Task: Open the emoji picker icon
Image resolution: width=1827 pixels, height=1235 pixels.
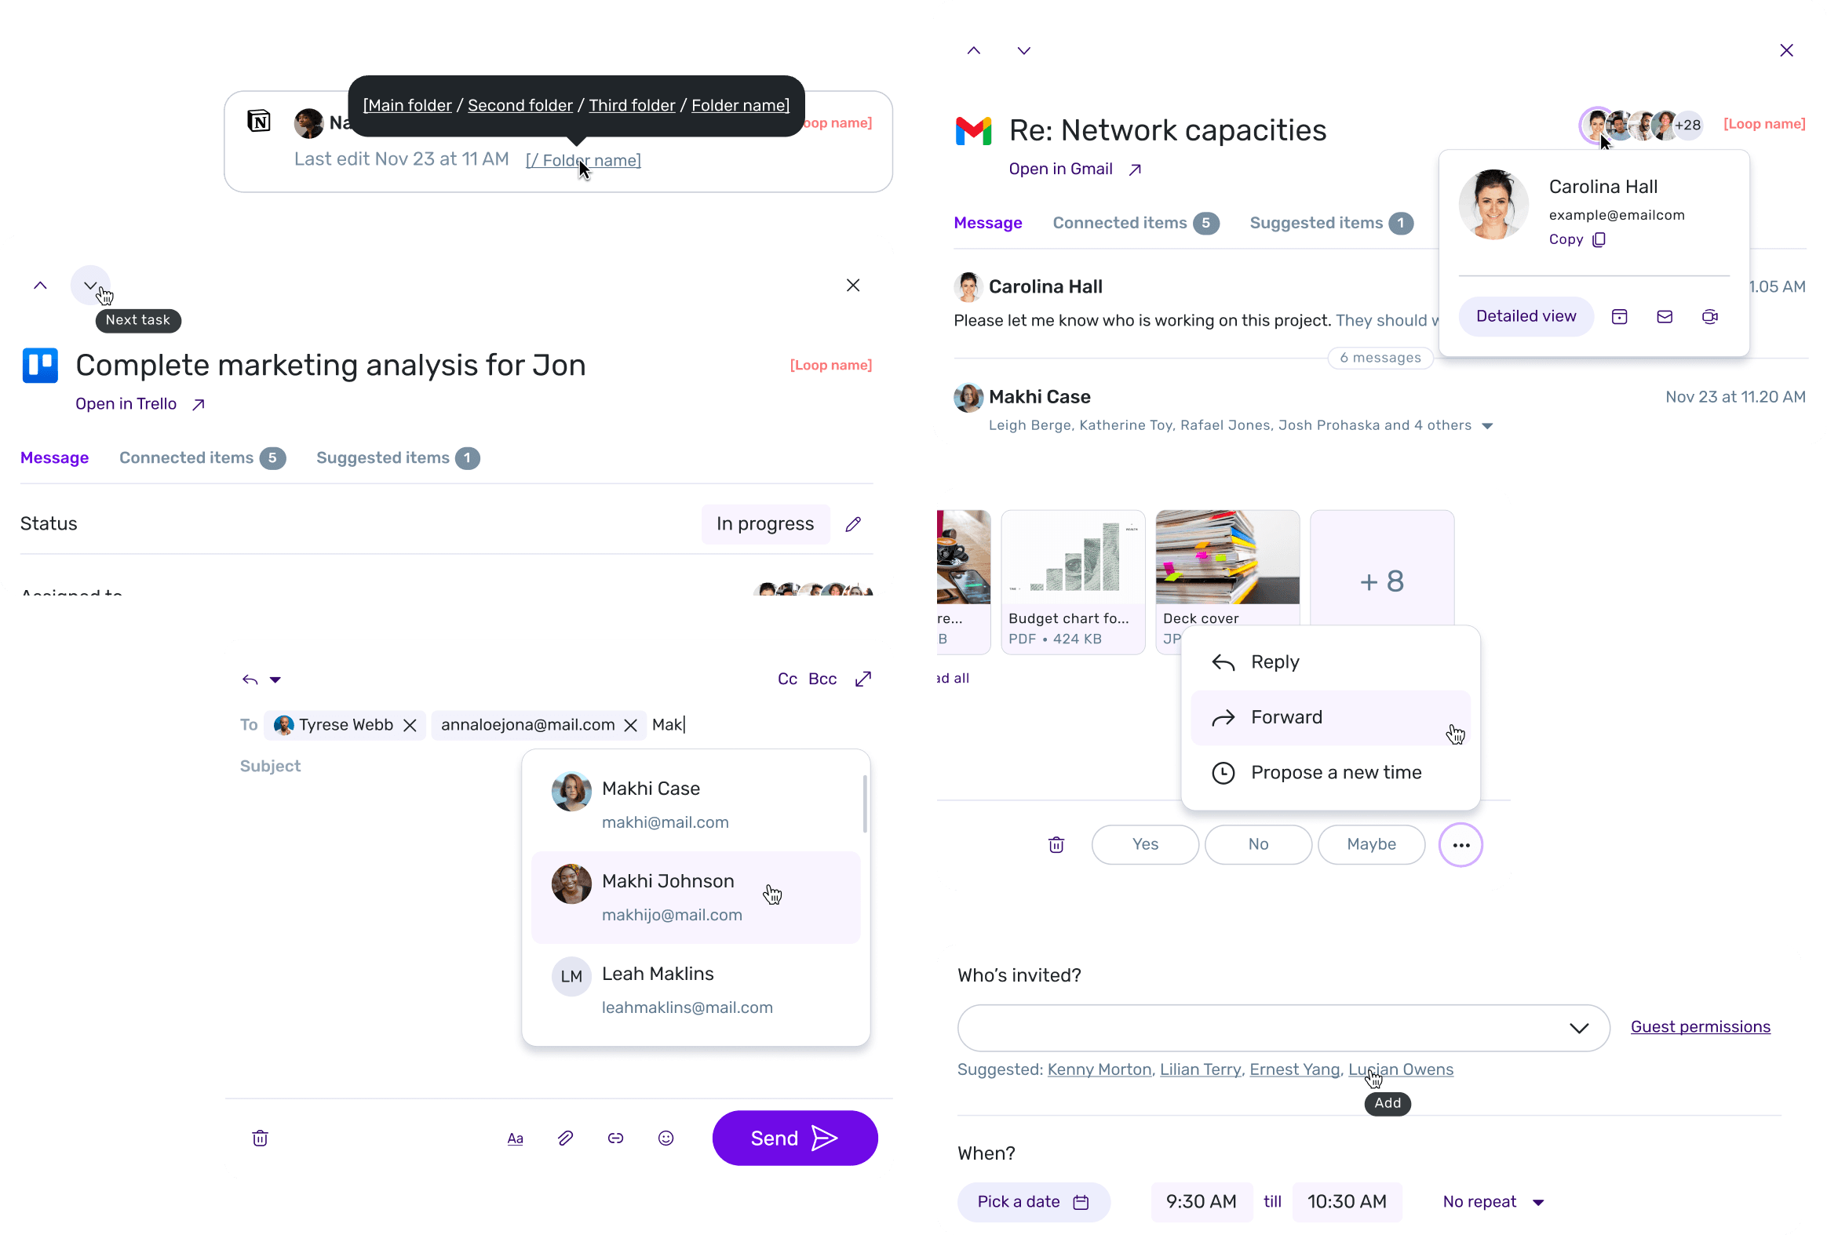Action: click(666, 1138)
